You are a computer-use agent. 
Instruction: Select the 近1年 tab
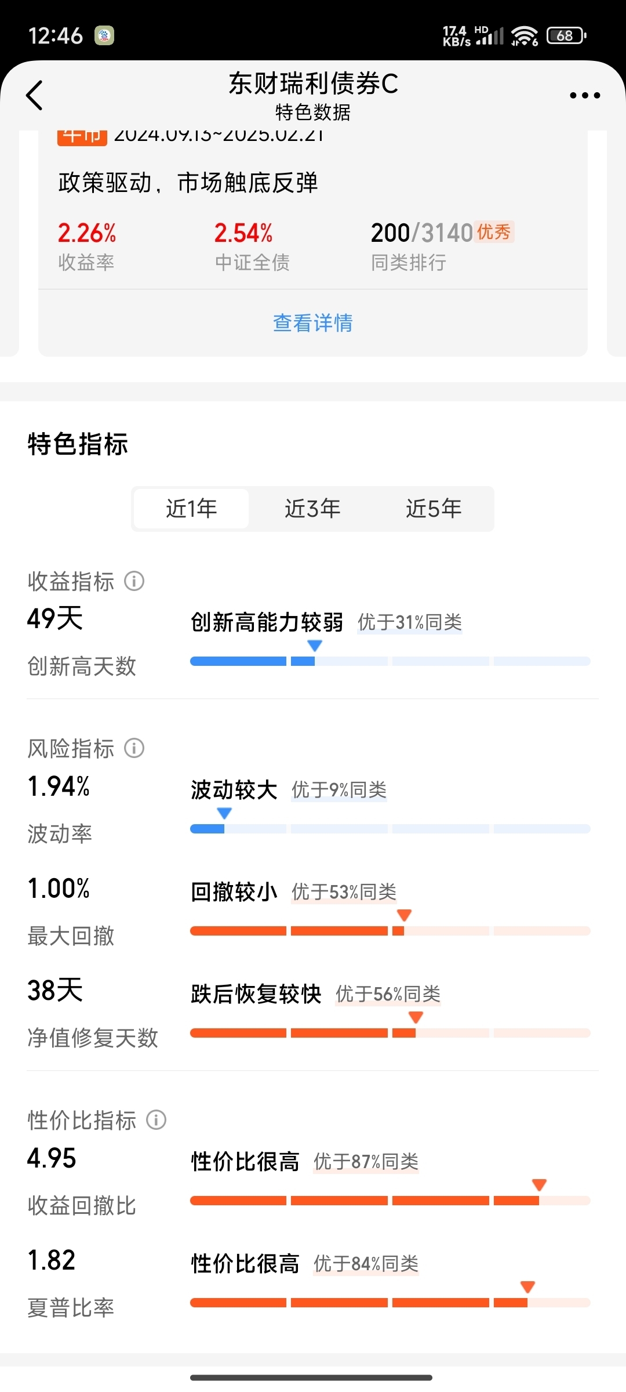191,509
